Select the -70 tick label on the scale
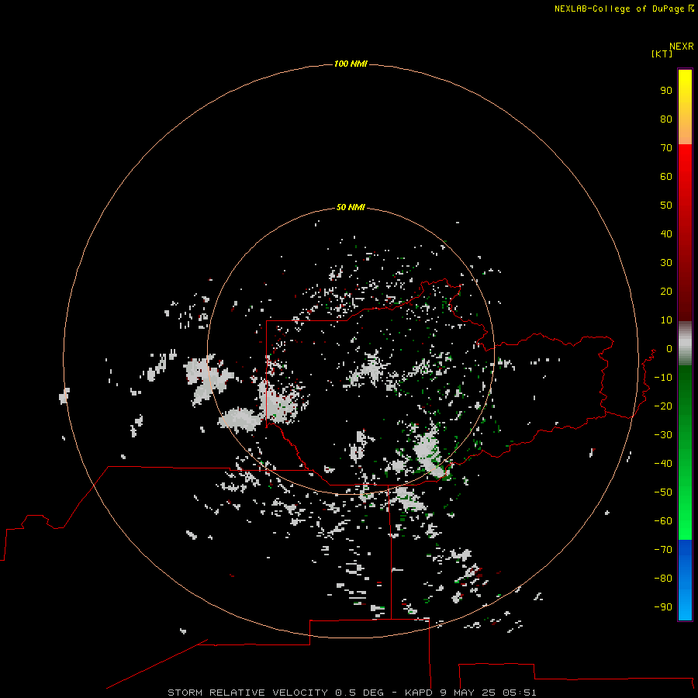This screenshot has height=698, width=698. [x=663, y=550]
